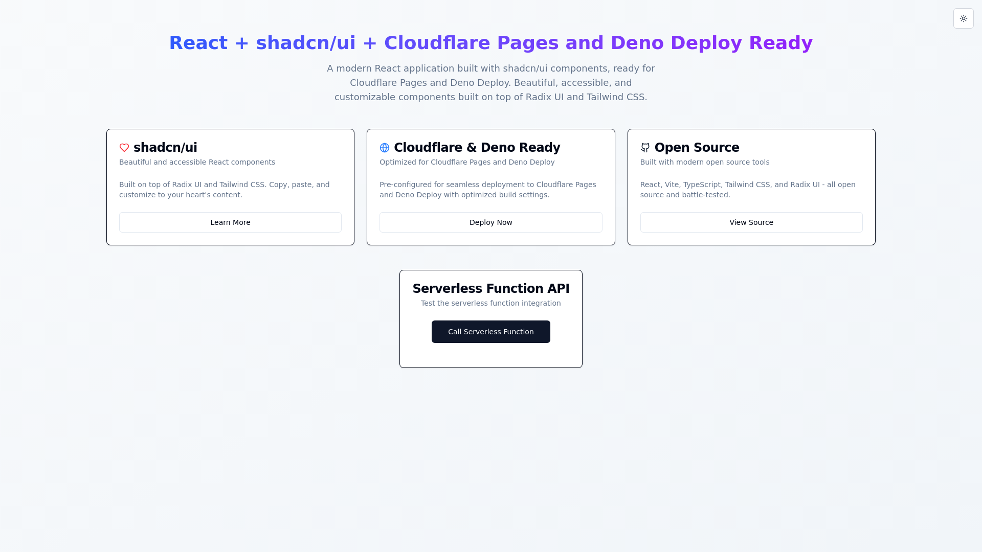
Task: Click the blue globe icon beside Cloudflare
Action: click(385, 148)
